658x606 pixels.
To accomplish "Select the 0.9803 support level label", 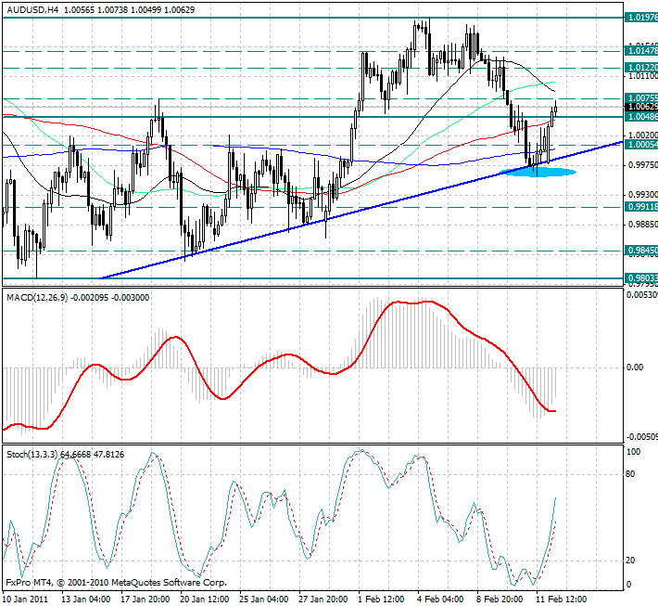I will [x=641, y=278].
